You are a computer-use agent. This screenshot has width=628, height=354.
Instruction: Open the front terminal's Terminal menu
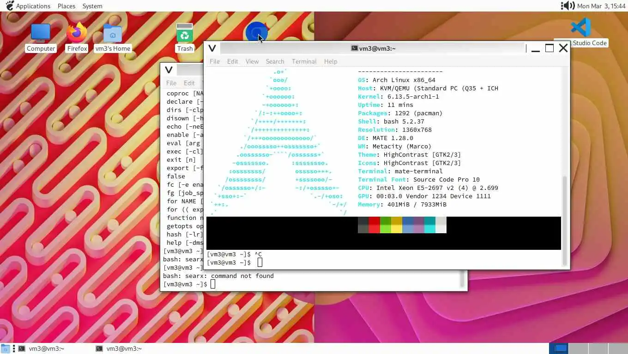pos(304,61)
